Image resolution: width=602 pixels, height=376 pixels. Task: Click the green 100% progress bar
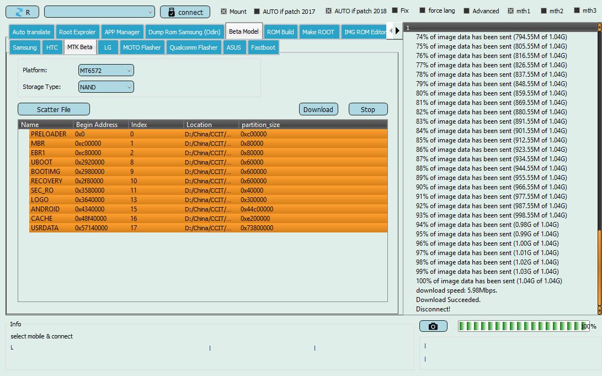[524, 326]
